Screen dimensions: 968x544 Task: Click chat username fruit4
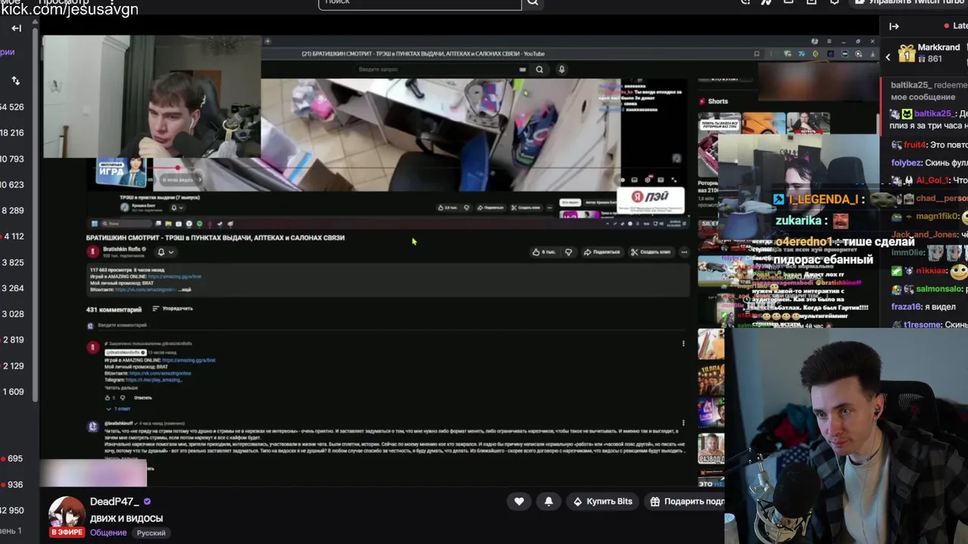[914, 144]
